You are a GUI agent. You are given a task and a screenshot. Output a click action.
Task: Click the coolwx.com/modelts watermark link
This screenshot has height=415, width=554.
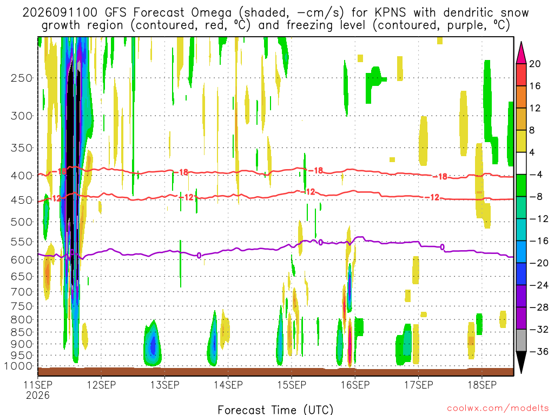[x=498, y=409]
